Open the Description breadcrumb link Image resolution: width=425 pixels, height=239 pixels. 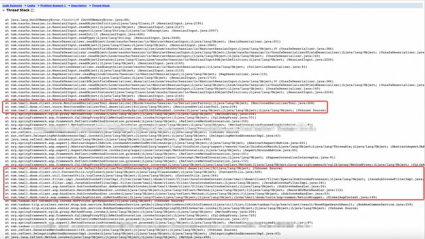pyautogui.click(x=79, y=5)
